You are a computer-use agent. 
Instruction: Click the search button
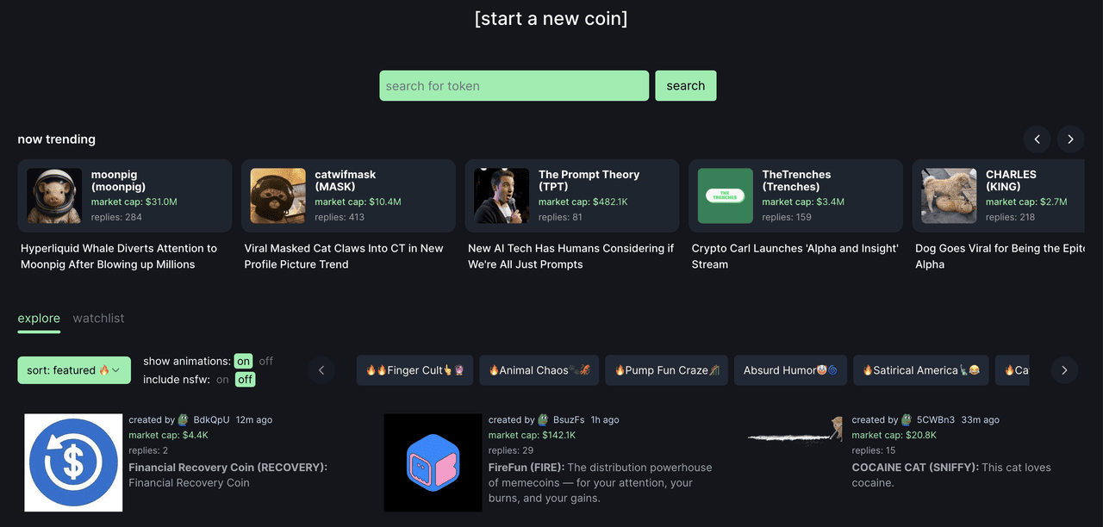click(685, 85)
